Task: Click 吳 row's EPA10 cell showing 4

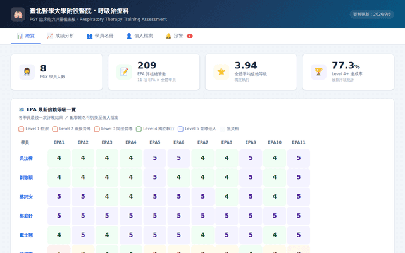Action: pos(275,158)
